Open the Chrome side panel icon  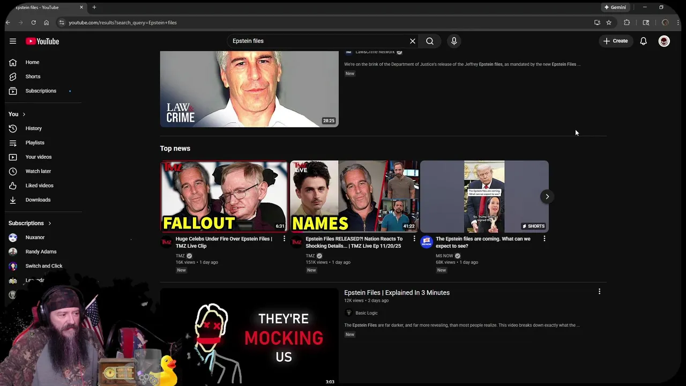(x=646, y=23)
